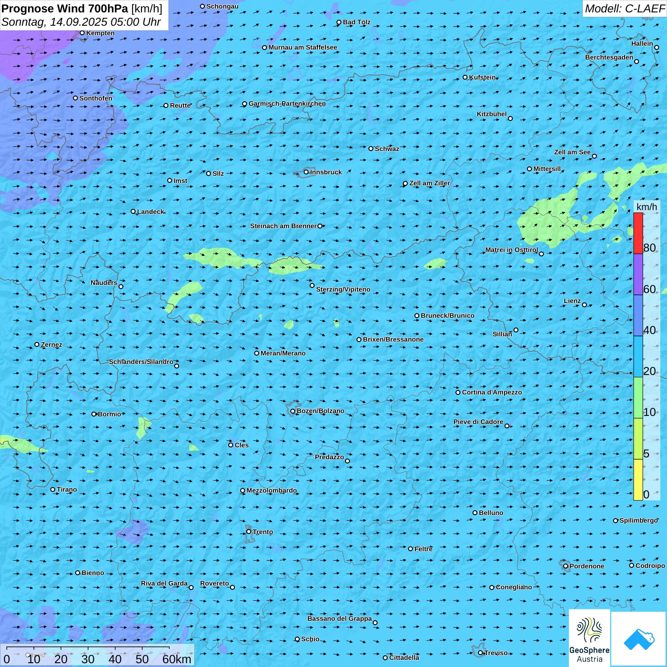The image size is (667, 667).
Task: Click the yellow 0 km/h legend swatch
Action: [638, 480]
